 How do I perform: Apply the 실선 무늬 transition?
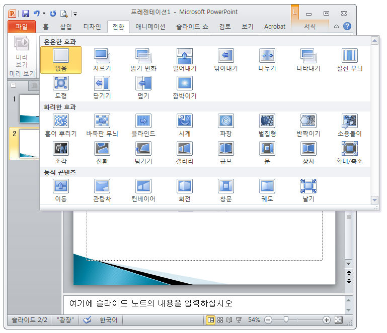(x=349, y=60)
